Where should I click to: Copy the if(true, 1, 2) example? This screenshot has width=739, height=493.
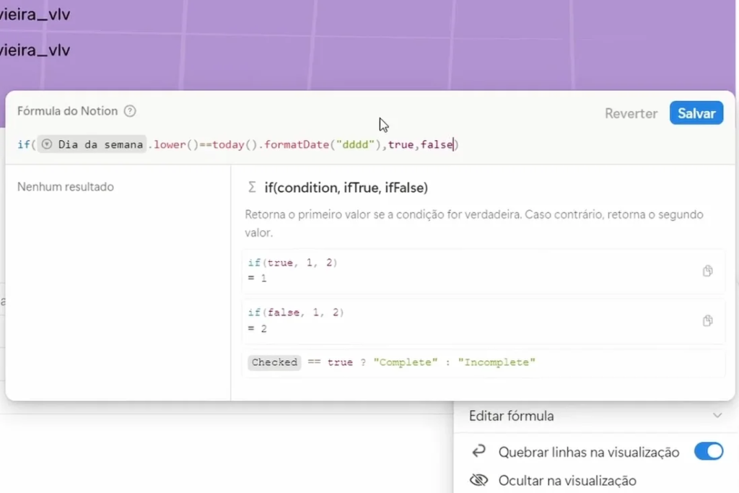click(707, 271)
